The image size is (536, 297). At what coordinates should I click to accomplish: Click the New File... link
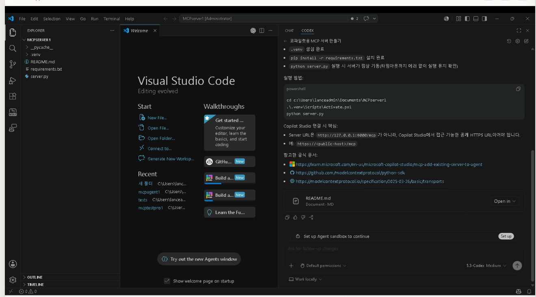[157, 118]
